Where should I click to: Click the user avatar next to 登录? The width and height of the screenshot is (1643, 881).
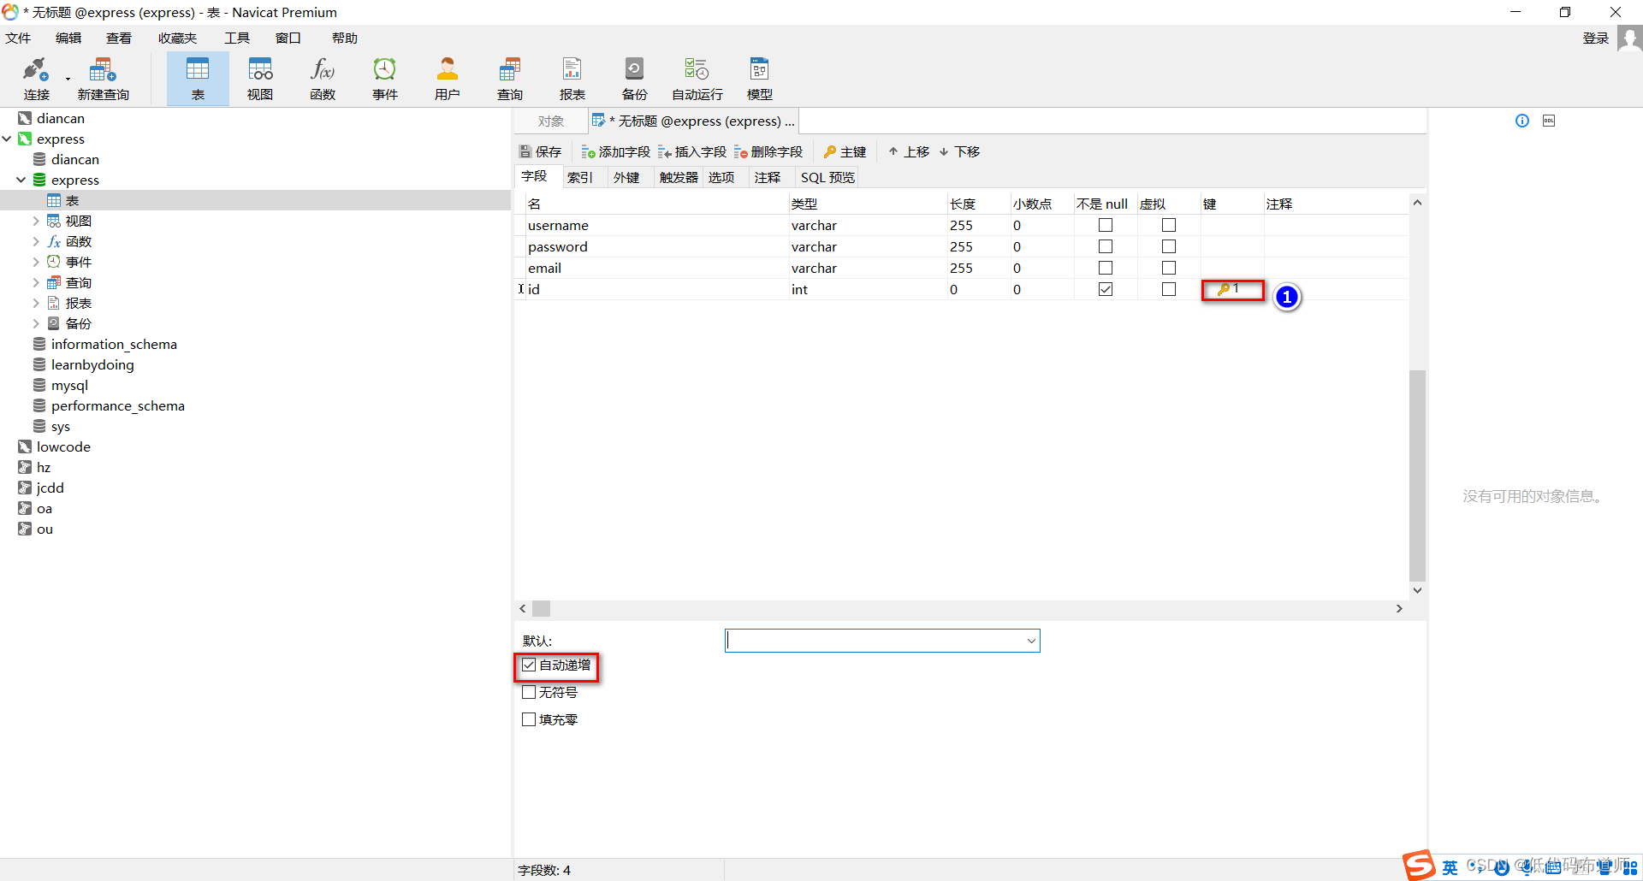(x=1629, y=38)
